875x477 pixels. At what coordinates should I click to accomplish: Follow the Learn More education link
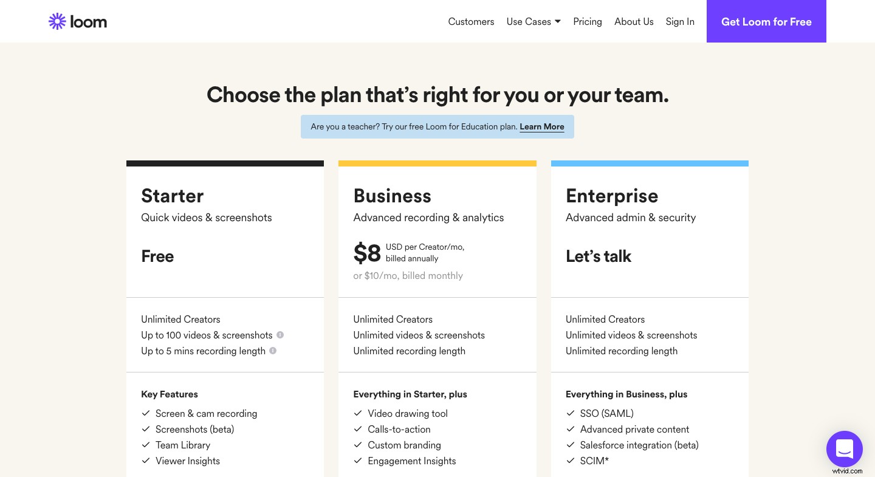[x=542, y=126]
